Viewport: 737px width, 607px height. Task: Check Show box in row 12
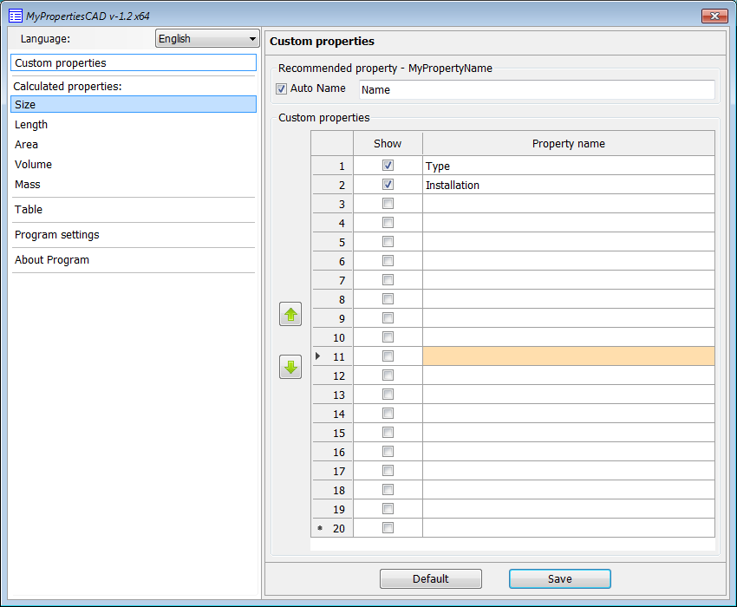pos(388,375)
